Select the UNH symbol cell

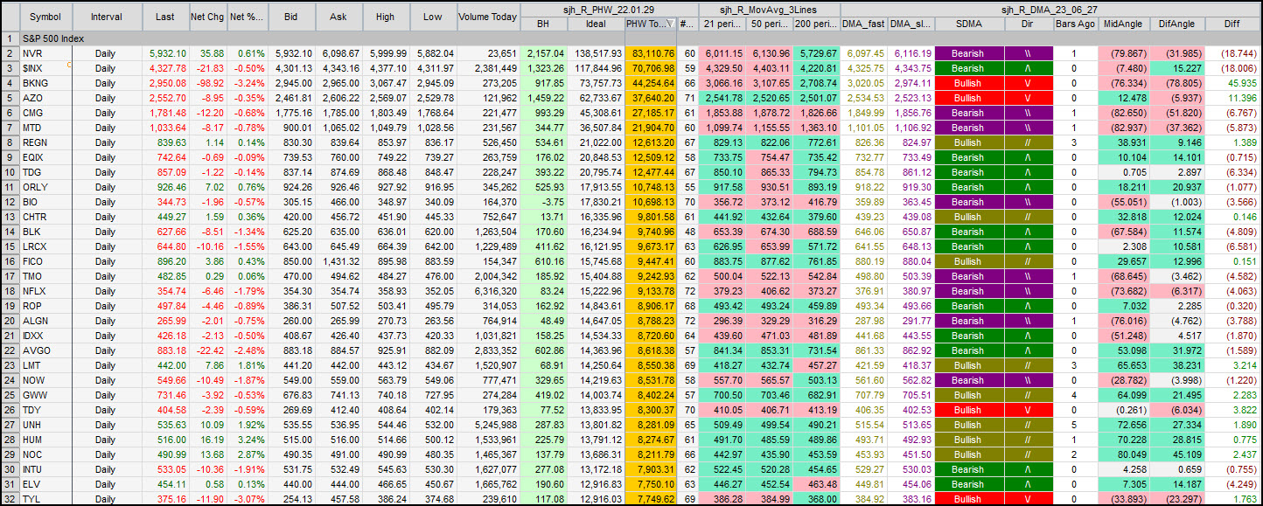(x=45, y=425)
